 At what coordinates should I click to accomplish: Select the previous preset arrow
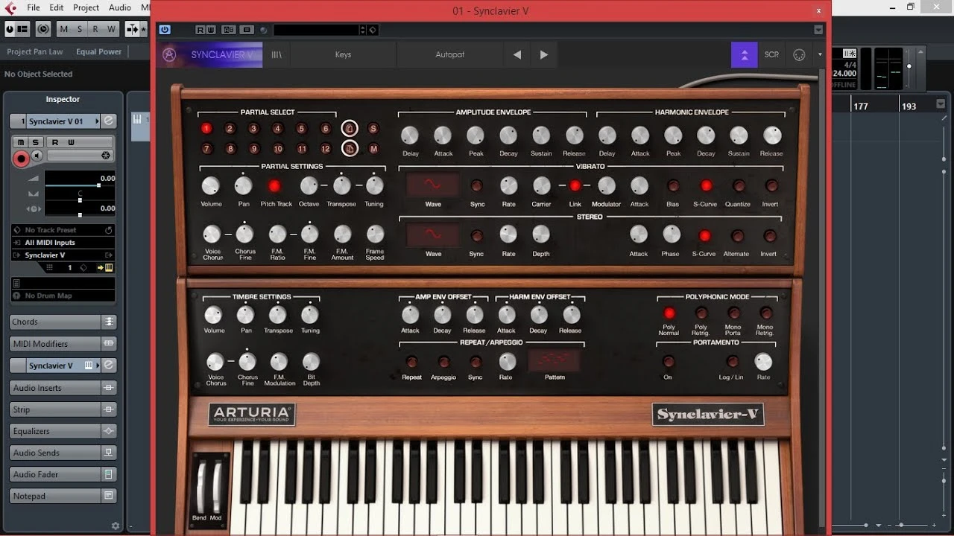pyautogui.click(x=517, y=54)
